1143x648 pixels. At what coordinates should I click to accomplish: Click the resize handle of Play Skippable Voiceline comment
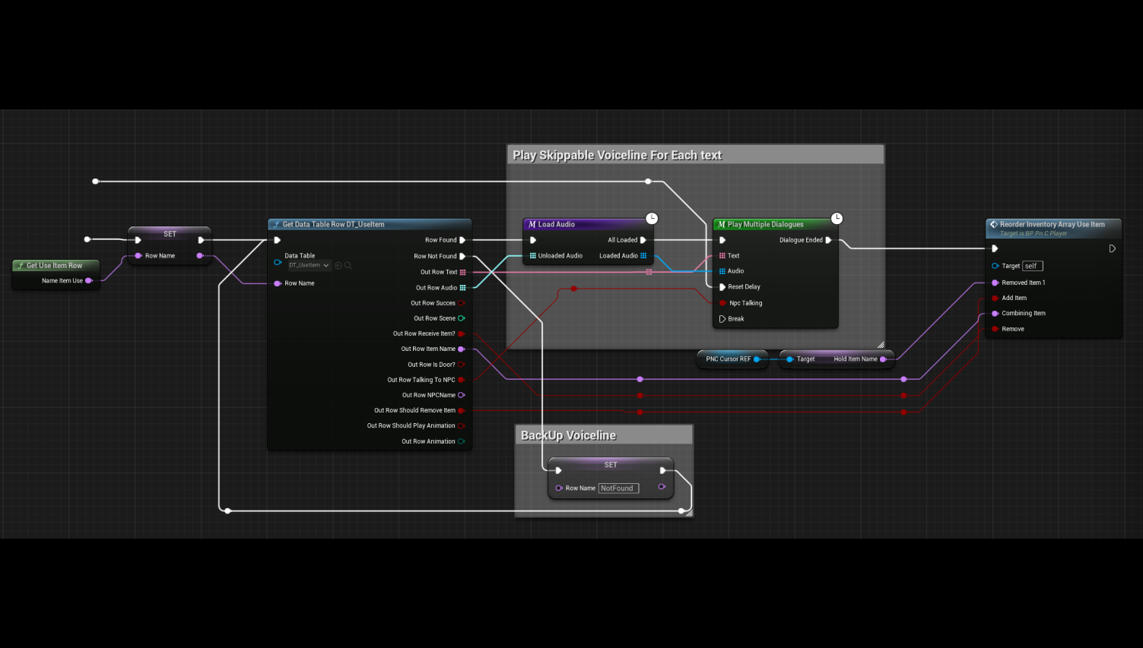pos(881,345)
